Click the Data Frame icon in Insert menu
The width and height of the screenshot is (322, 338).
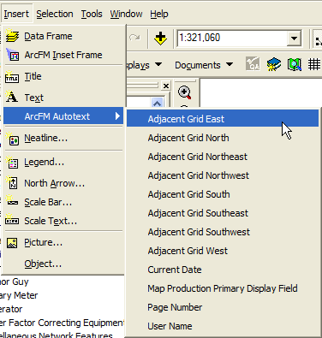pos(12,36)
